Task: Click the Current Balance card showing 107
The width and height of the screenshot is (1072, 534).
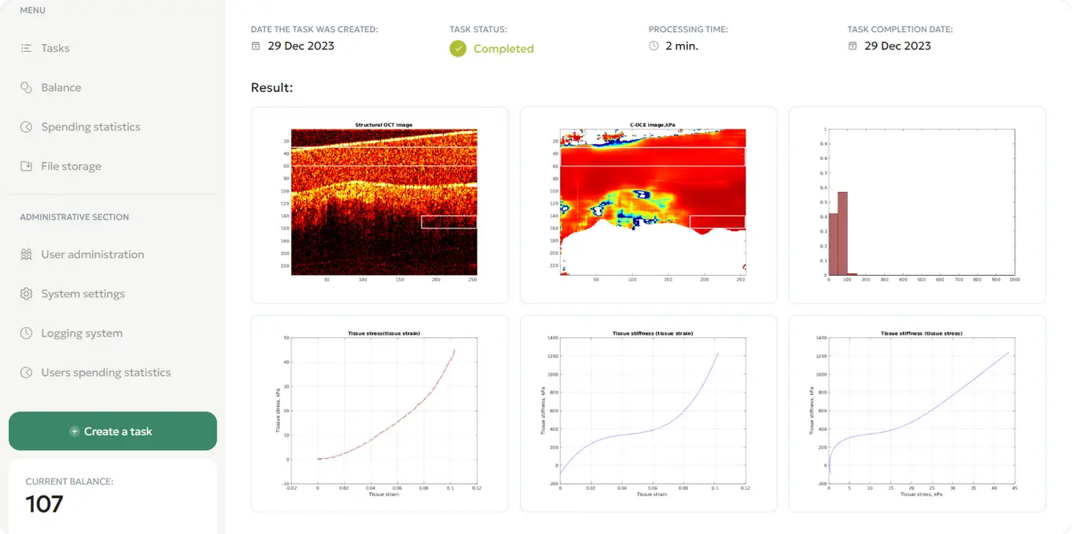Action: point(113,496)
